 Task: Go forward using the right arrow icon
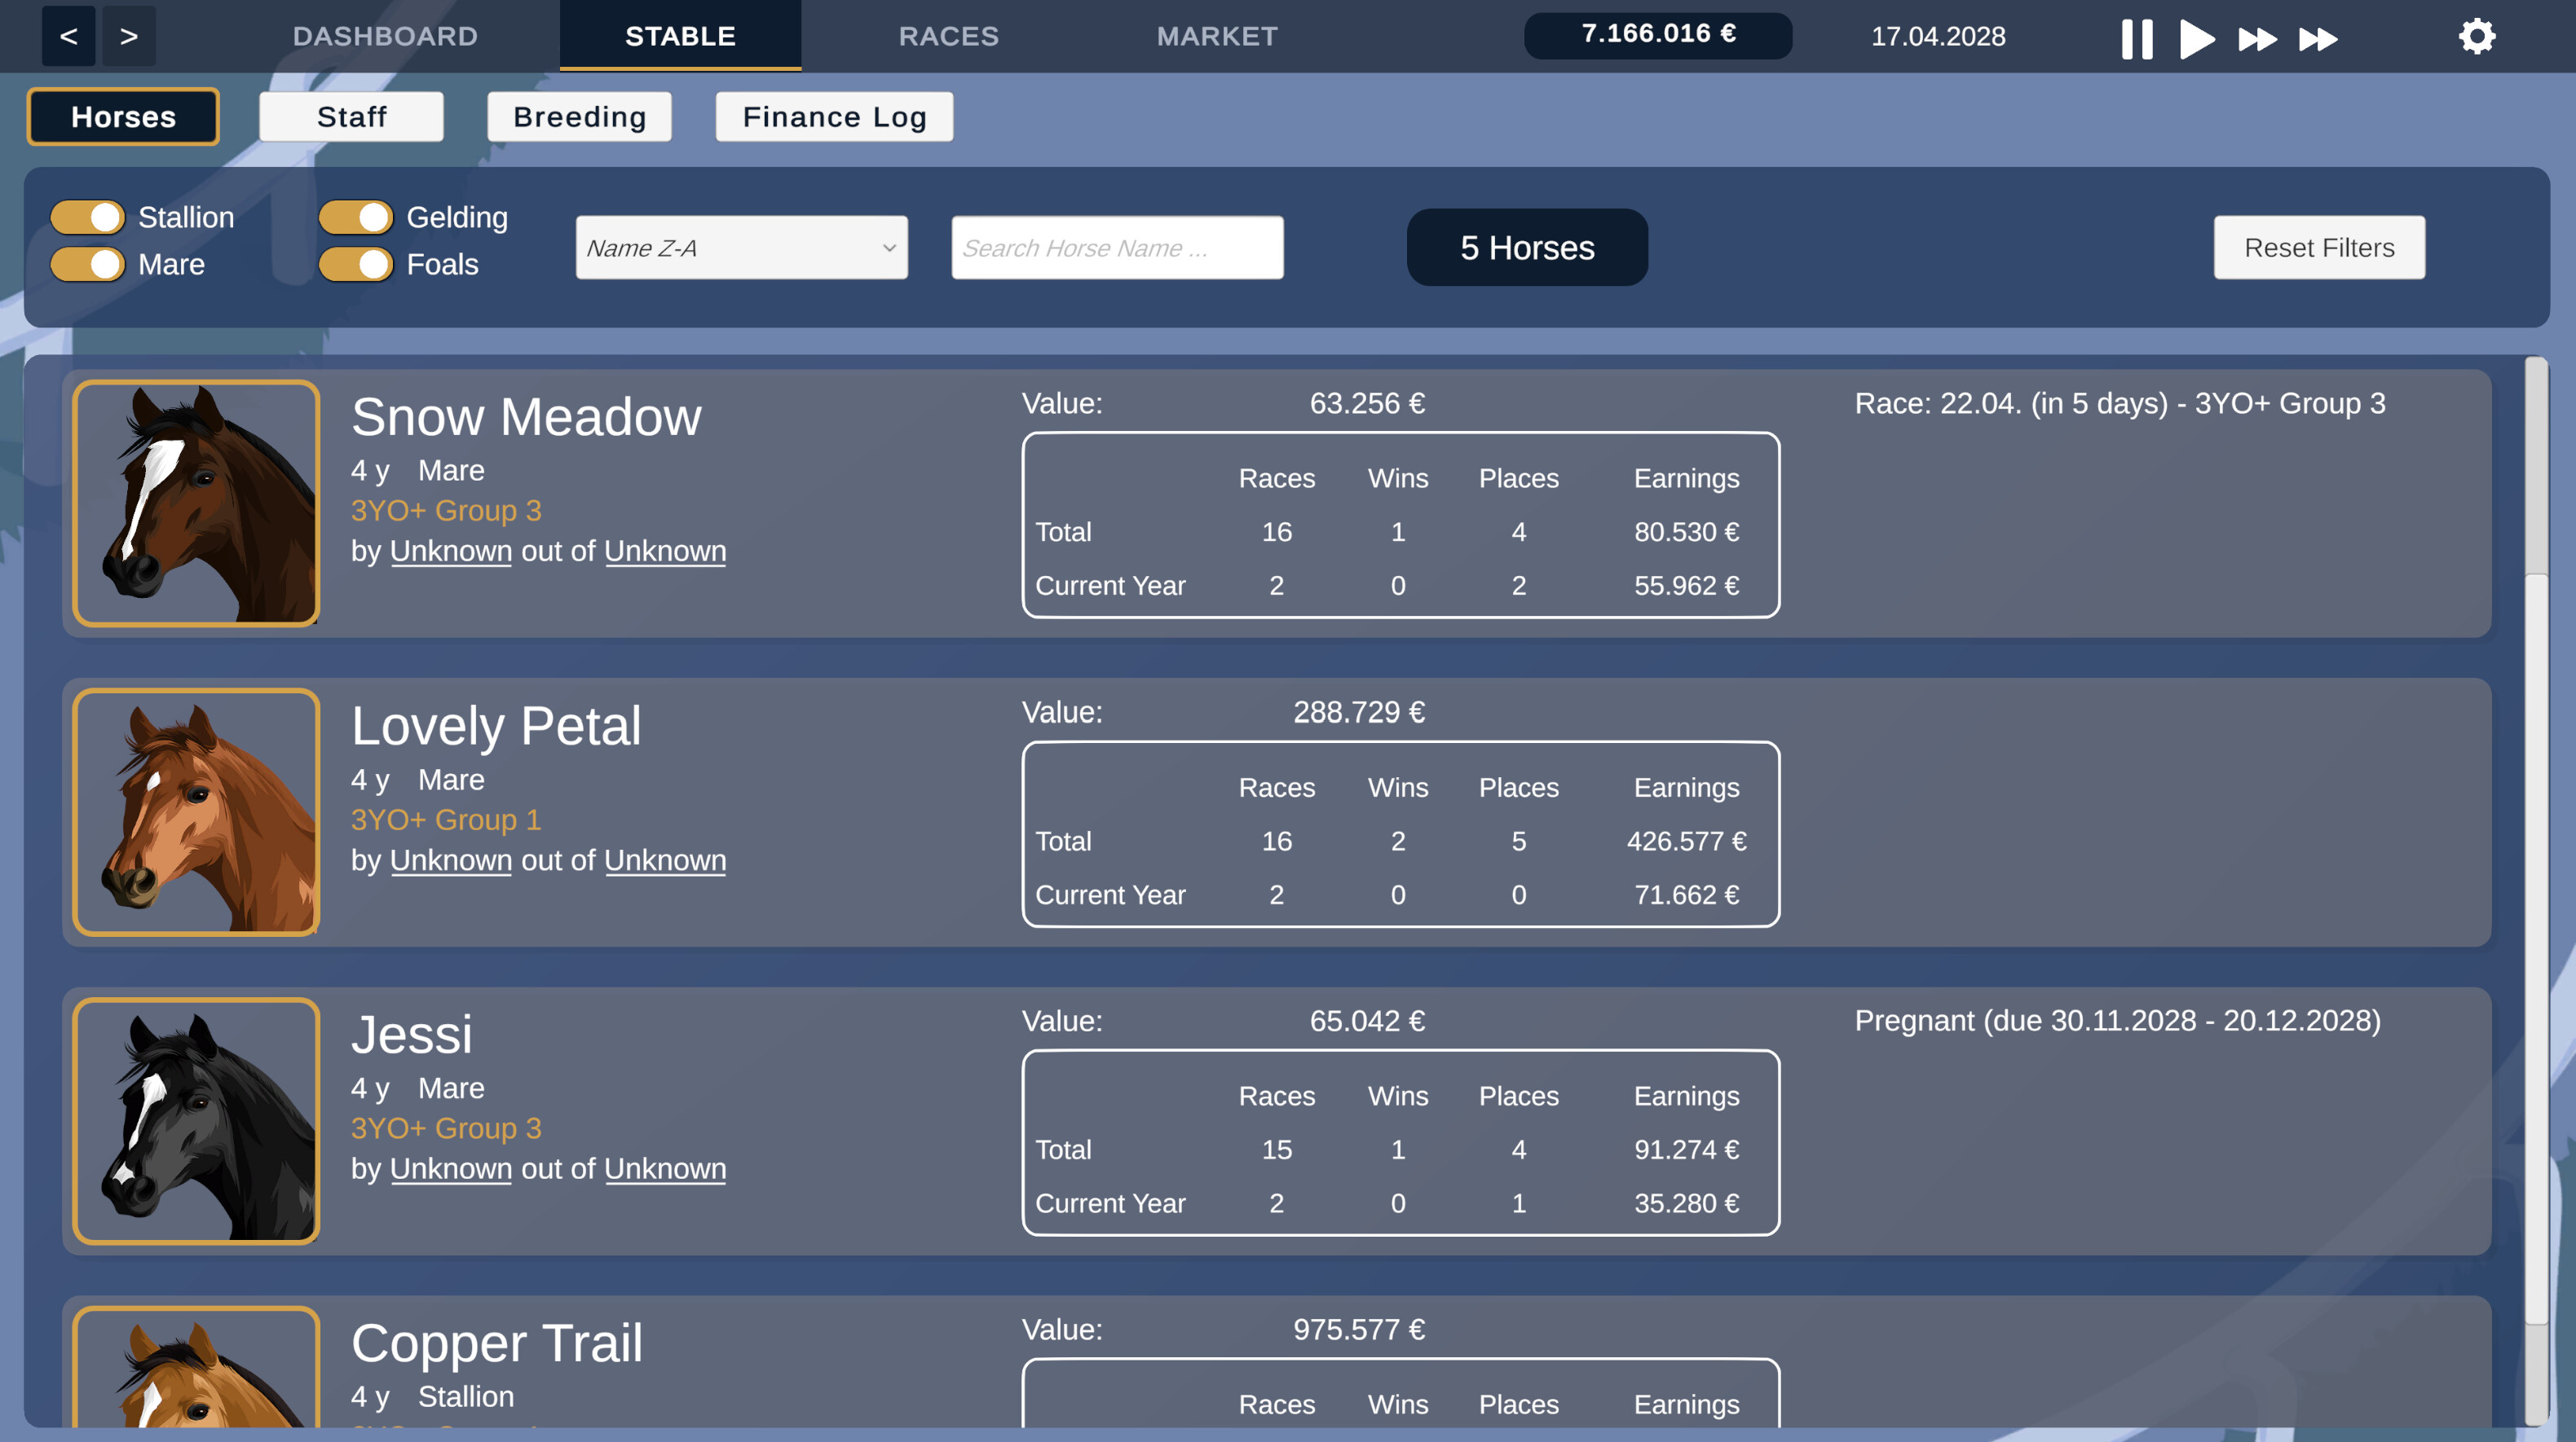128,36
